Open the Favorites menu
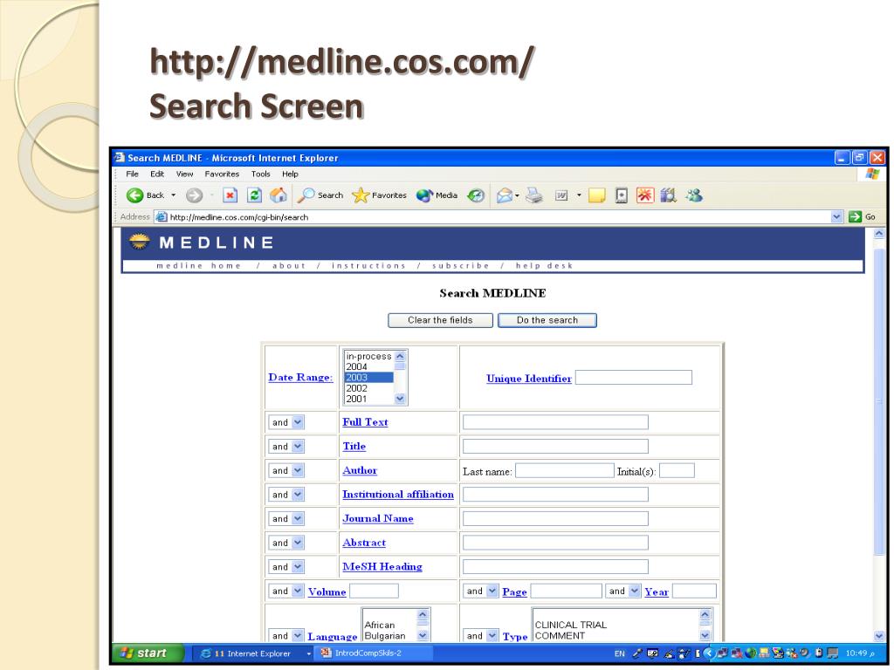The image size is (894, 670). click(222, 174)
